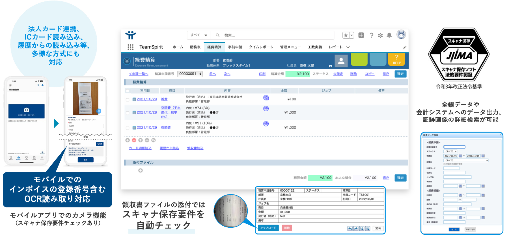The image size is (509, 237).
Task: Open the ステータス dropdown in search dialog
Action: click(x=450, y=151)
